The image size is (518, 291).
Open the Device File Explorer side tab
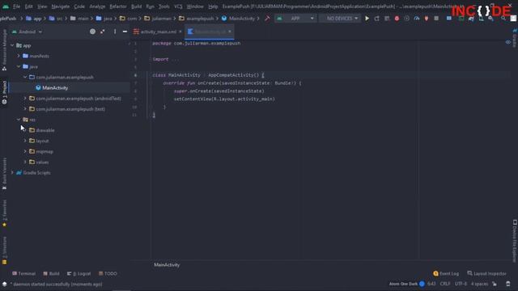[x=515, y=241]
